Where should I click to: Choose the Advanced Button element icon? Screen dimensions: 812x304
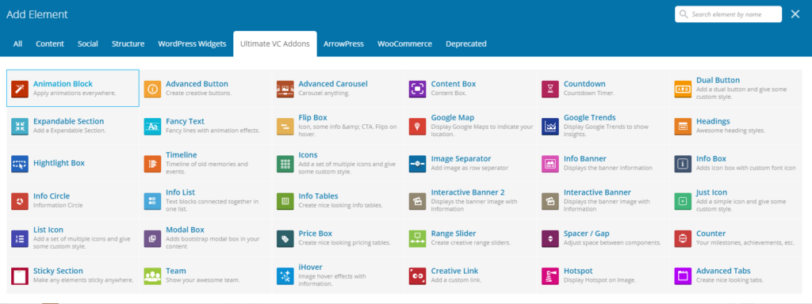[152, 89]
